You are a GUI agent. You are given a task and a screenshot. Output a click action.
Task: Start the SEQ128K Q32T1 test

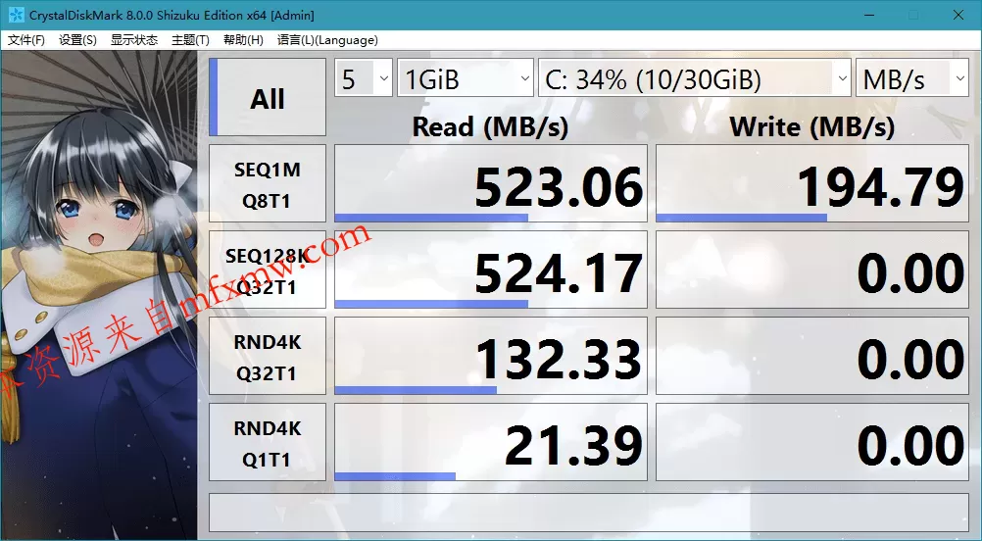click(268, 270)
